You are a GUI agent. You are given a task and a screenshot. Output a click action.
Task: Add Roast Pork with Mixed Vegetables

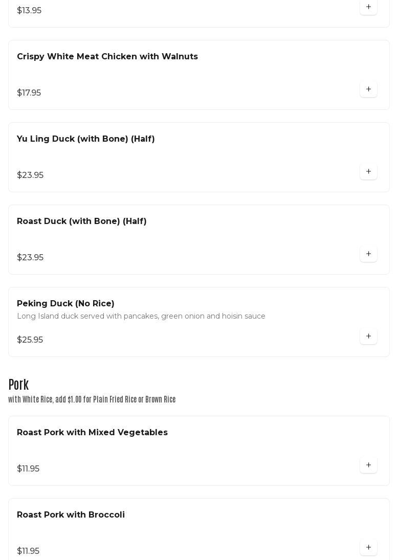[x=368, y=465]
